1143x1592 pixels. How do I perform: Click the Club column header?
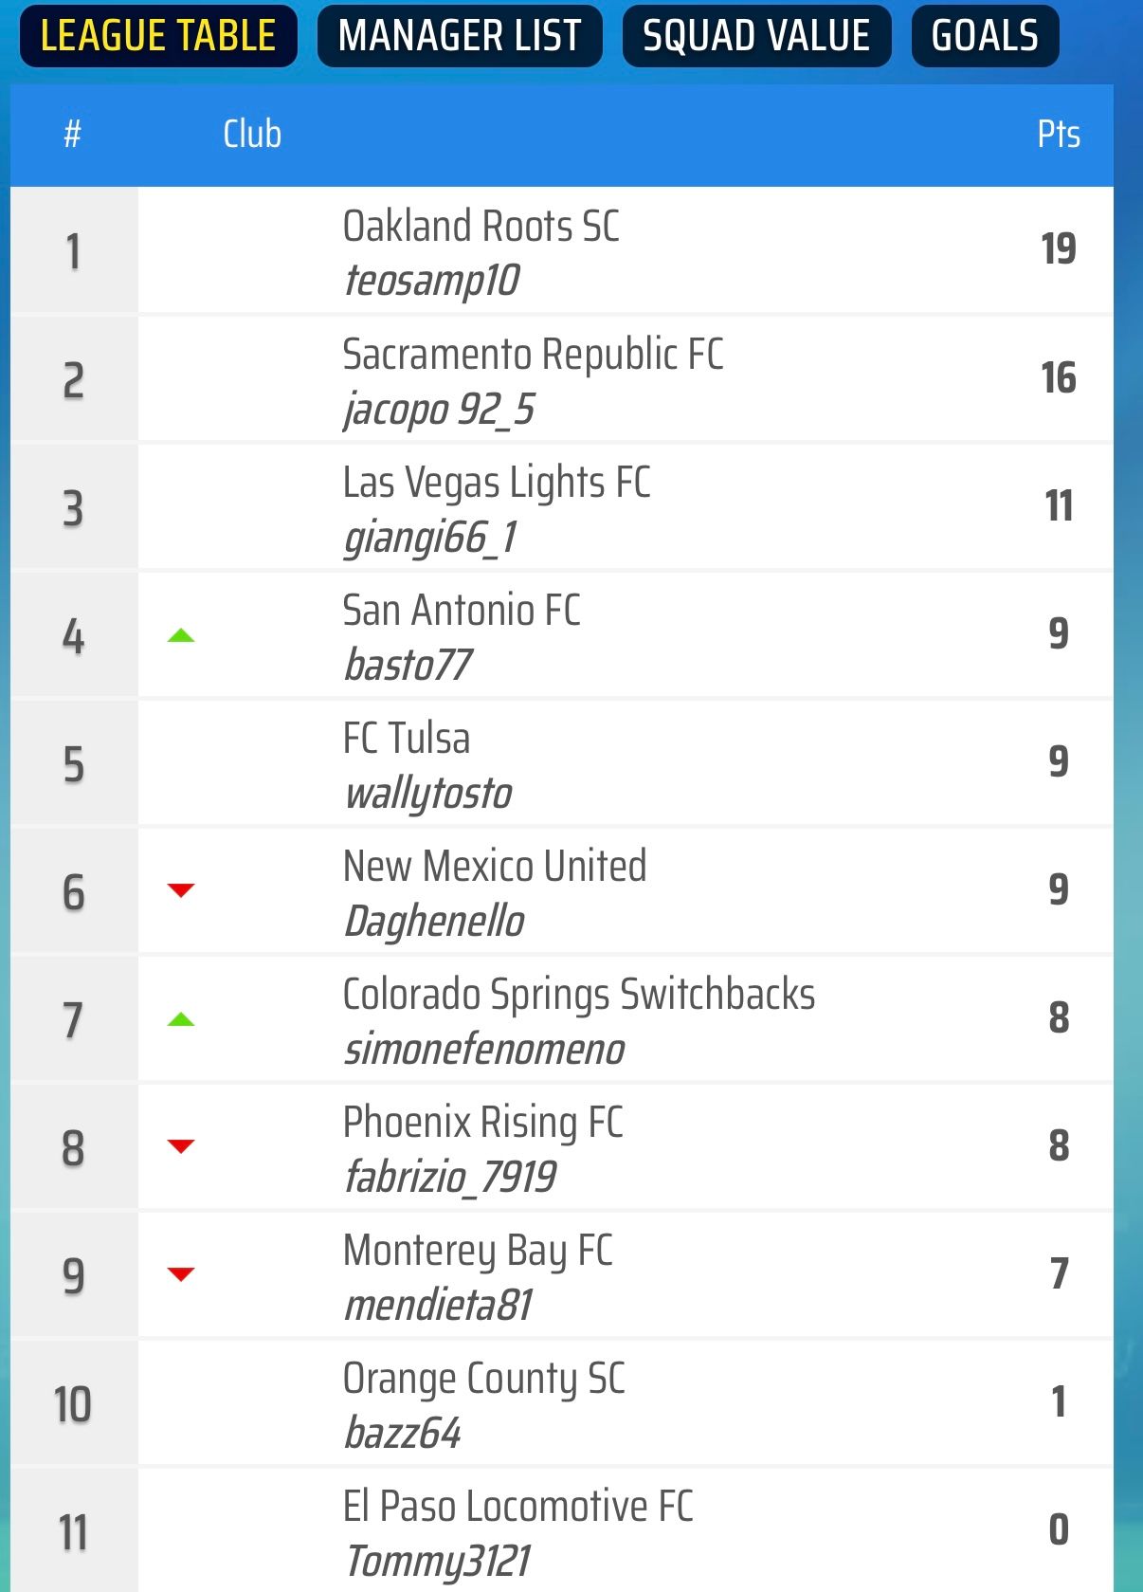point(252,134)
